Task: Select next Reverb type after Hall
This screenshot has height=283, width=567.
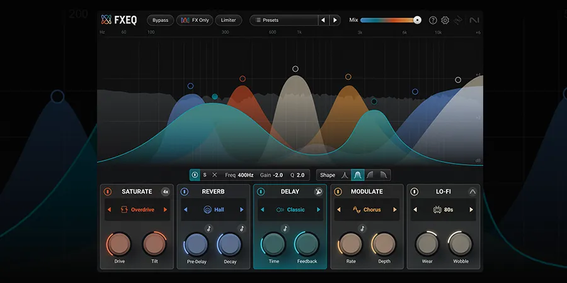Action: [242, 209]
